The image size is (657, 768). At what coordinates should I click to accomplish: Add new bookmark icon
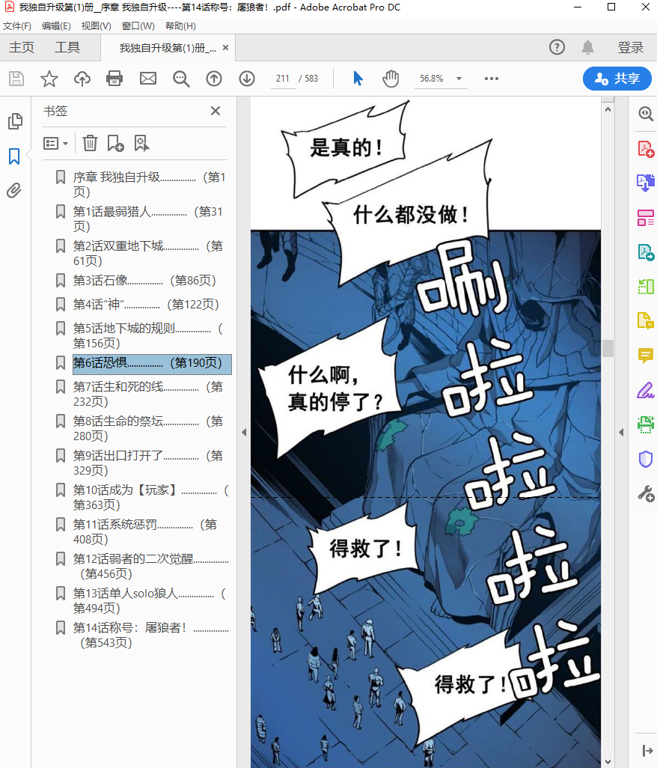(x=115, y=143)
